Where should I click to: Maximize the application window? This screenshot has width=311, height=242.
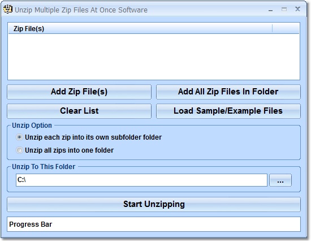click(x=284, y=9)
